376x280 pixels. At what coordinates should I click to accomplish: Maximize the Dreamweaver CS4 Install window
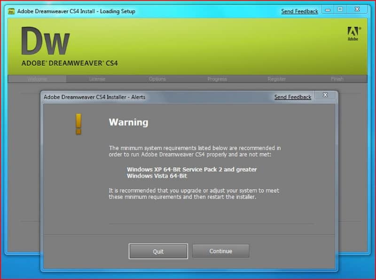340,9
